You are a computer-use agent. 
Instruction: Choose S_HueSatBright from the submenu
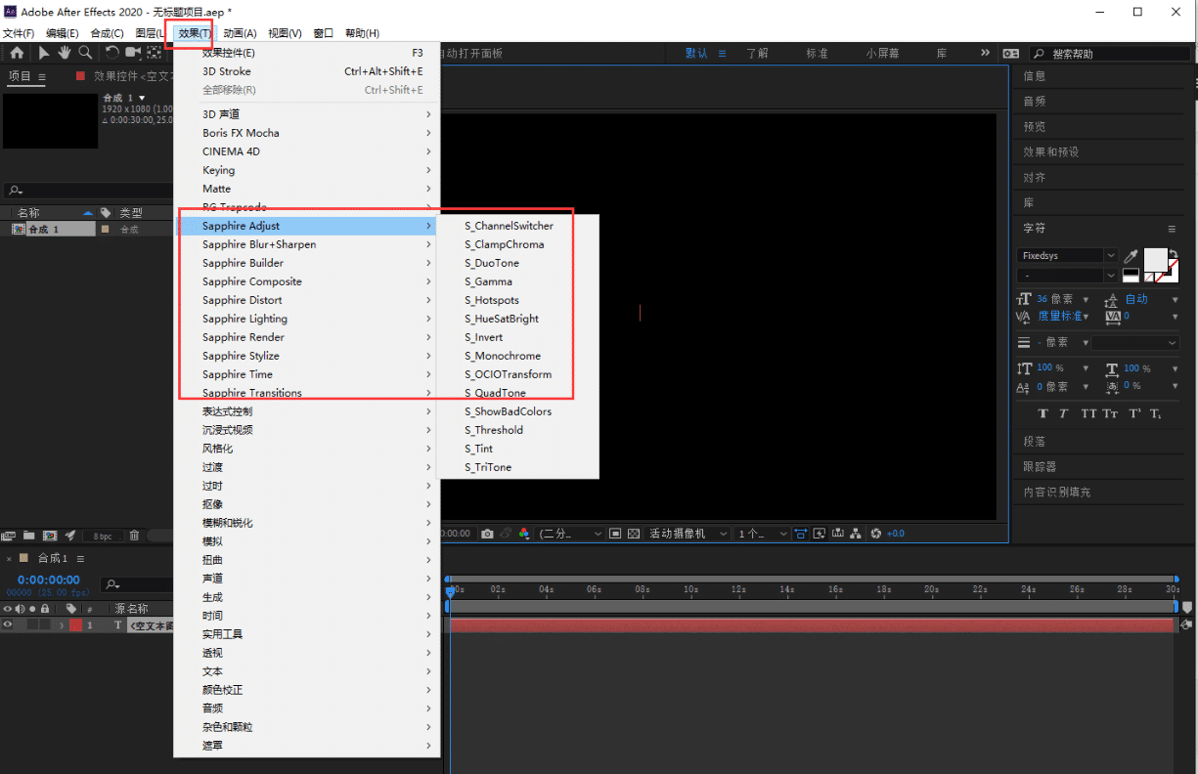(x=501, y=319)
